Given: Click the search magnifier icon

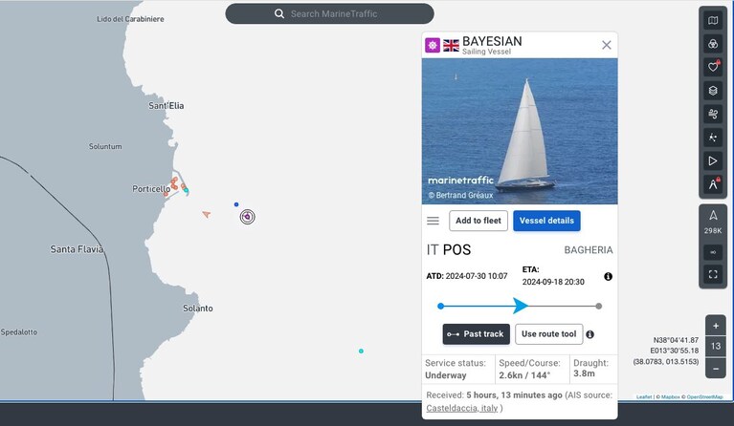Looking at the screenshot, I should 279,13.
